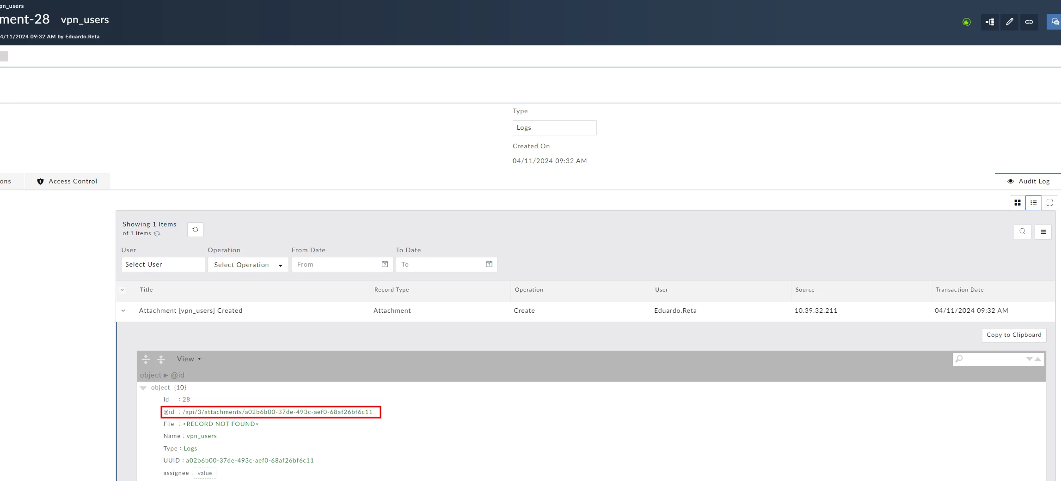
Task: Collapse the Attachment vpn_users Created row
Action: click(x=123, y=311)
